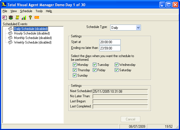180x130 pixels.
Task: Click the 19:52 status bar time
Action: 169,127
